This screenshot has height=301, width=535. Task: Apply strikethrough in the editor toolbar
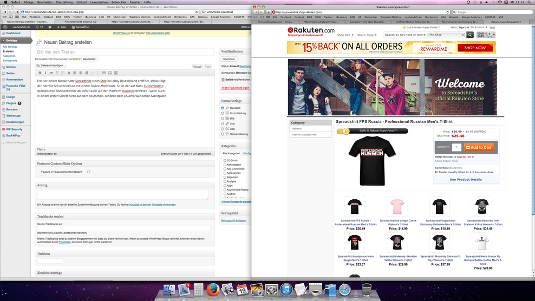pos(51,73)
